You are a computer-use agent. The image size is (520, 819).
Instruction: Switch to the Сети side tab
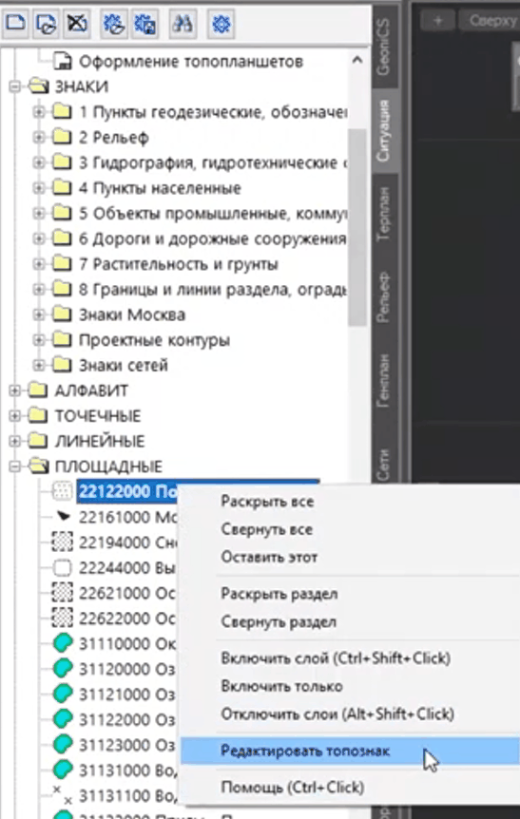click(x=385, y=464)
